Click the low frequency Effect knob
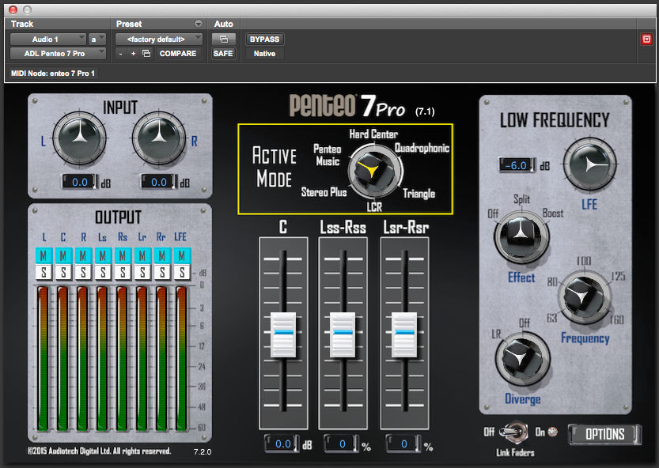659x468 pixels. [x=521, y=236]
